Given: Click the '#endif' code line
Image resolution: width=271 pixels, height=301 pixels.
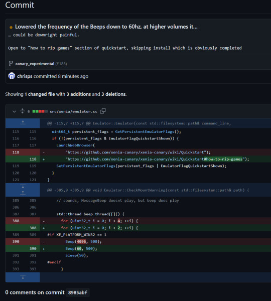Looking at the screenshot, I should 54,262.
